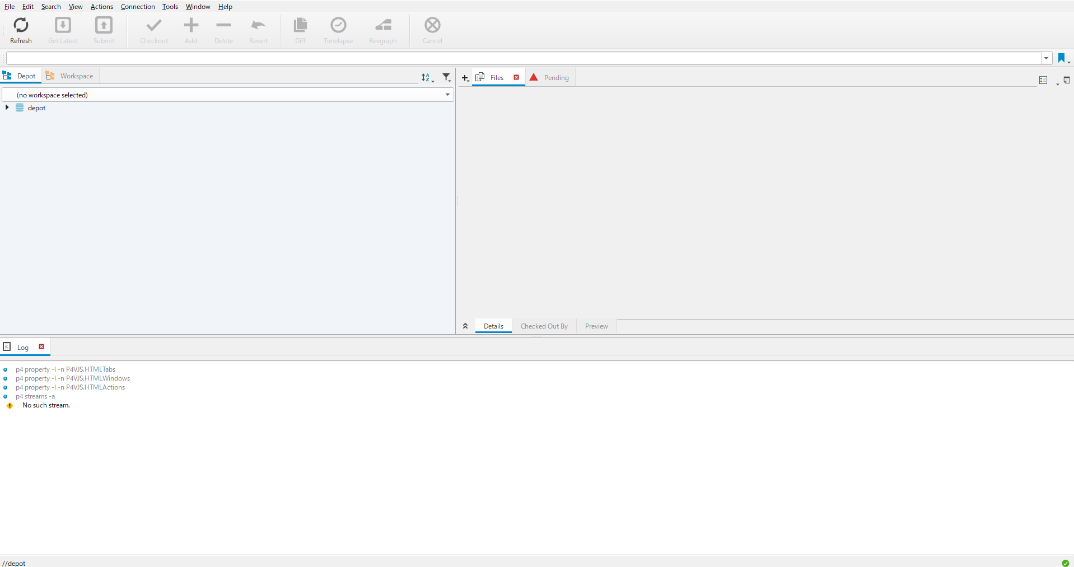This screenshot has width=1074, height=567.
Task: Click the yellow warning icon beside No such stream
Action: pyautogui.click(x=10, y=406)
